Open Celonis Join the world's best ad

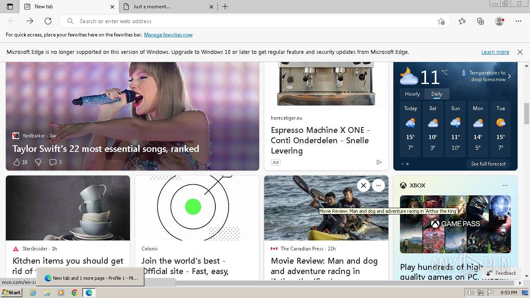[185, 266]
